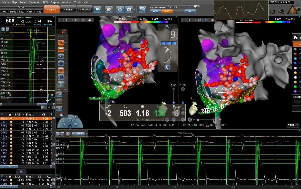301x189 pixels.
Task: Click the wand tool in radial menu
Action: pos(70,120)
